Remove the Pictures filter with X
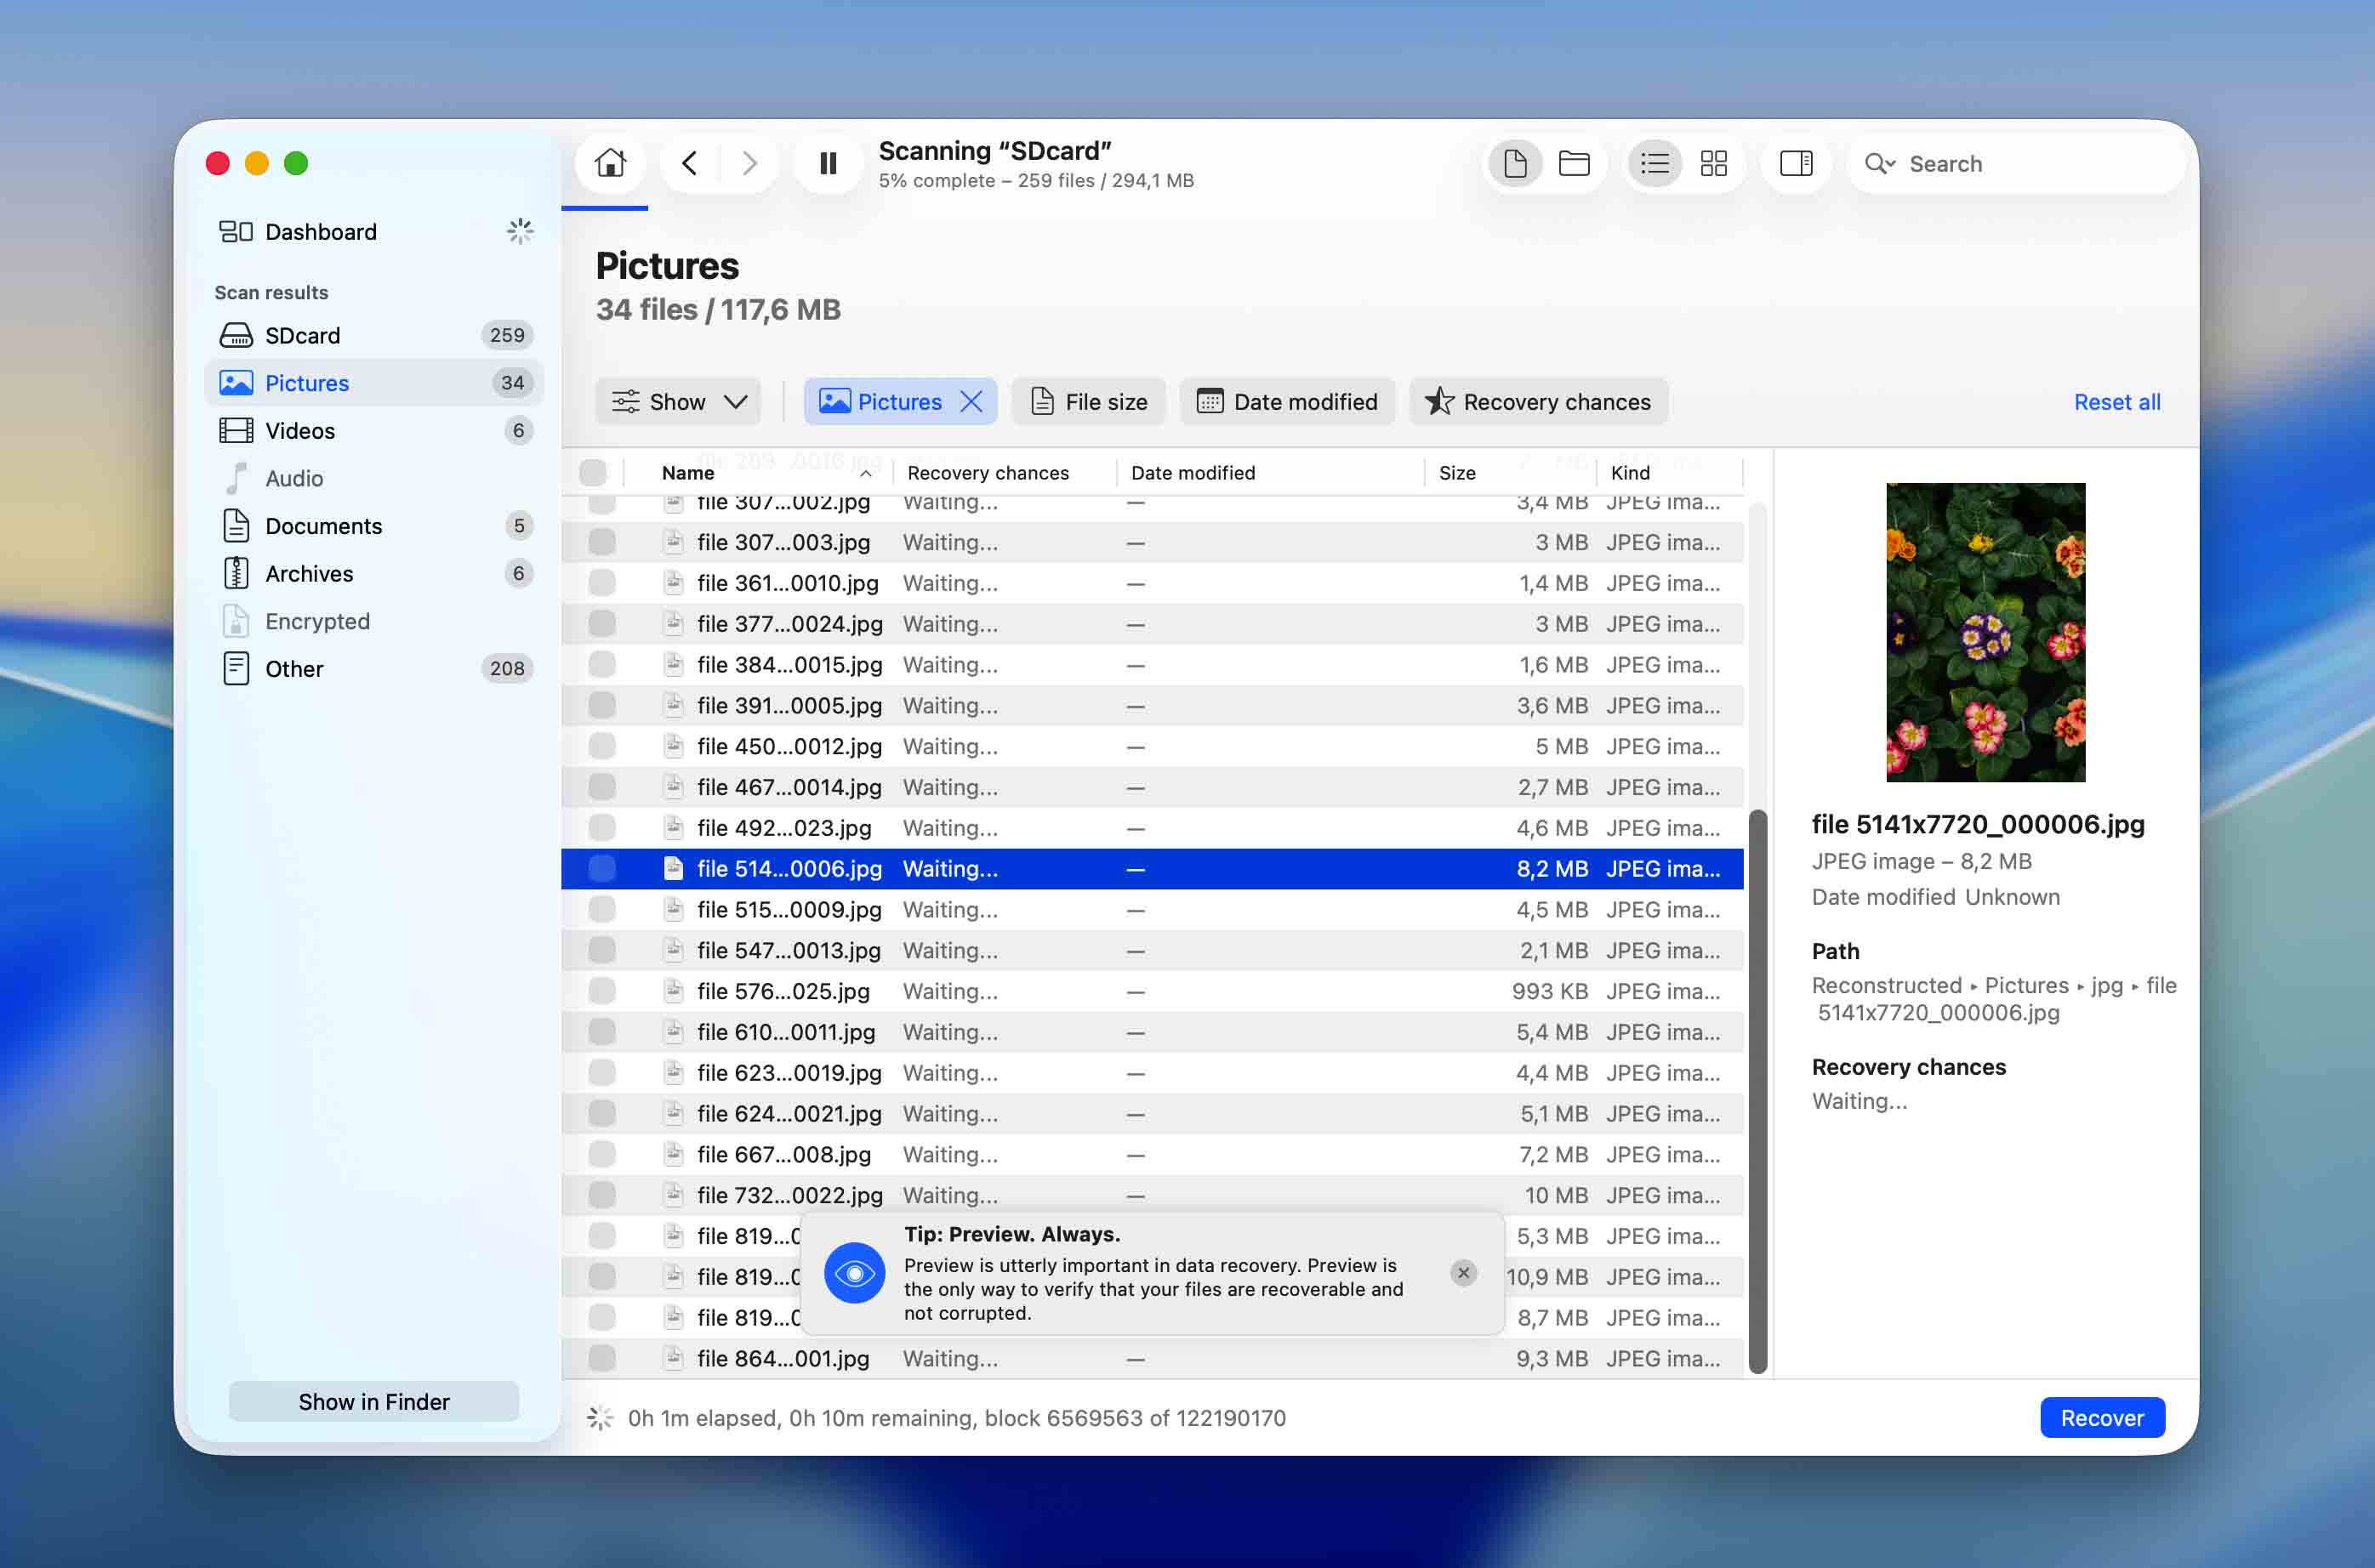 (971, 402)
